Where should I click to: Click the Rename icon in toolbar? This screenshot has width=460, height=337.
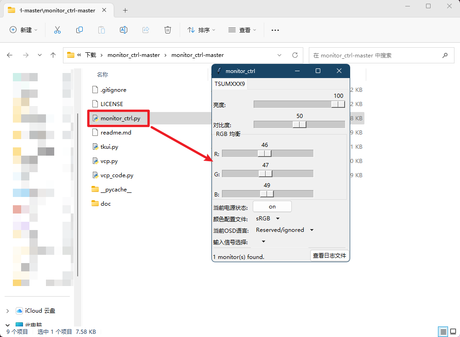pyautogui.click(x=124, y=30)
